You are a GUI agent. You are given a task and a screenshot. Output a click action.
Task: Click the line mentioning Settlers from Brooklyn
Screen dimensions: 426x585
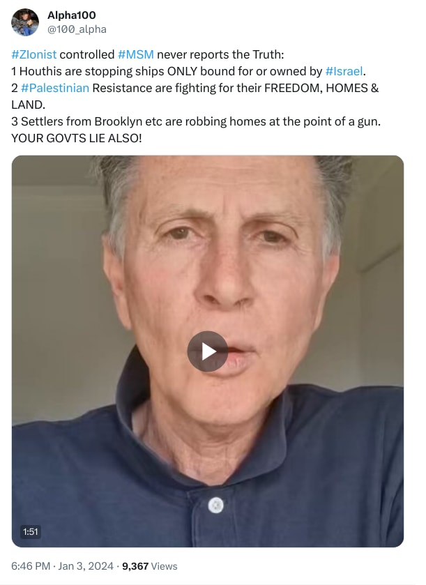click(x=196, y=121)
